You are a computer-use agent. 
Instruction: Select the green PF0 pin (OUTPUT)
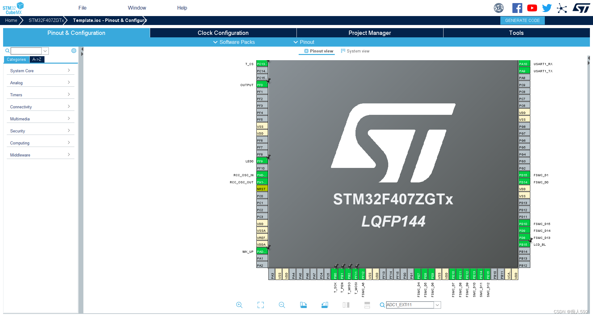click(262, 85)
